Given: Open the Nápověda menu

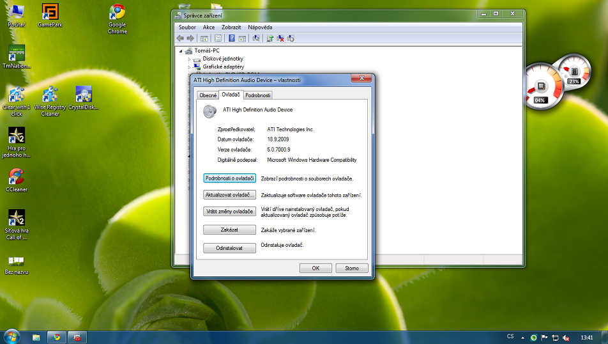Looking at the screenshot, I should [x=260, y=27].
